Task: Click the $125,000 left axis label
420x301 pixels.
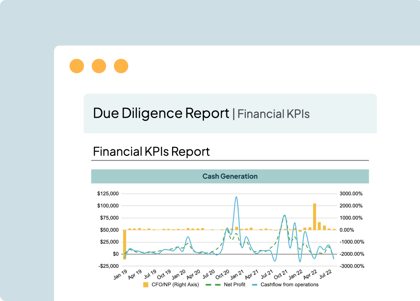Action: [x=108, y=193]
